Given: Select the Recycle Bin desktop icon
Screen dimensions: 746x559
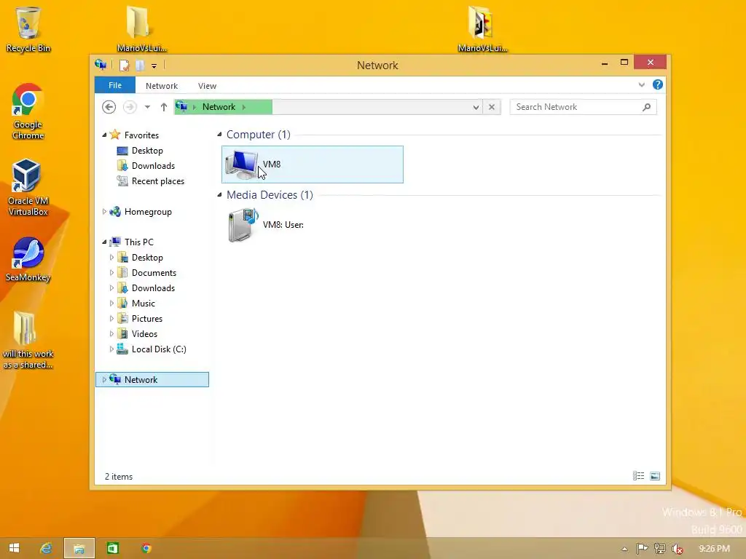Looking at the screenshot, I should point(28,29).
